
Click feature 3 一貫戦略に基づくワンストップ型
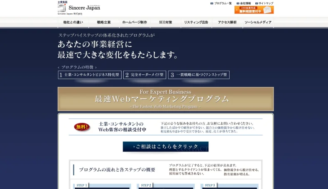point(199,75)
